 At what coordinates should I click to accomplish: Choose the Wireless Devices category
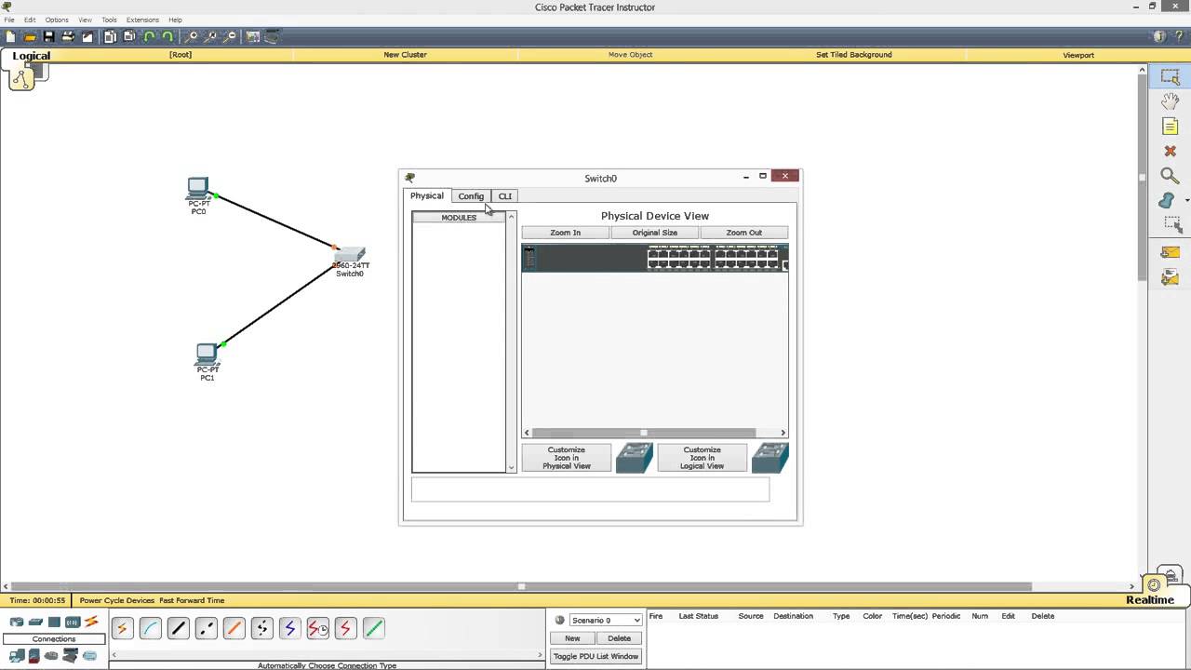pyautogui.click(x=73, y=622)
